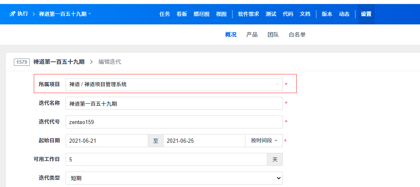The height and width of the screenshot is (187, 420).
Task: Go to 代码 in the top navigation
Action: (x=288, y=14)
